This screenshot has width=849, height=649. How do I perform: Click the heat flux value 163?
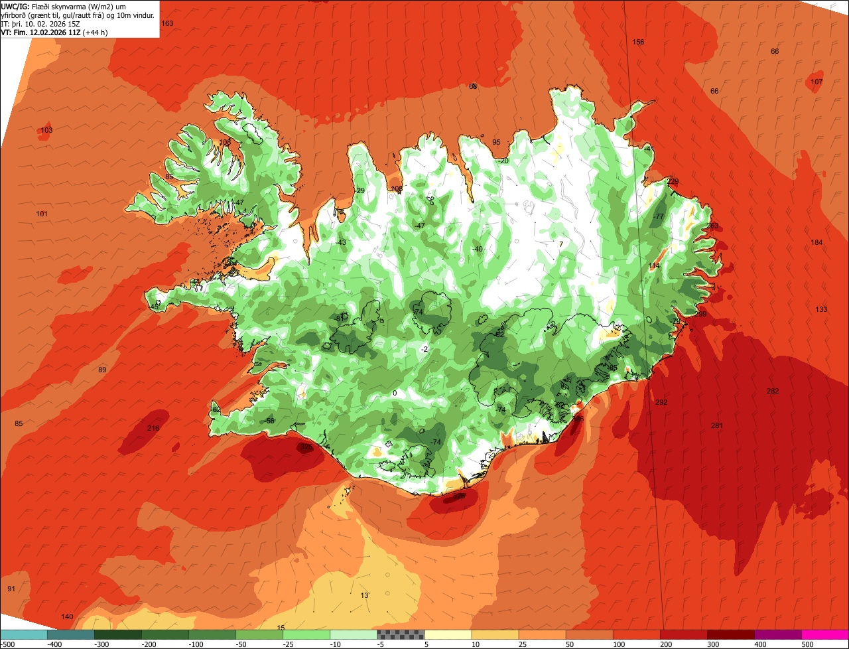tap(167, 23)
